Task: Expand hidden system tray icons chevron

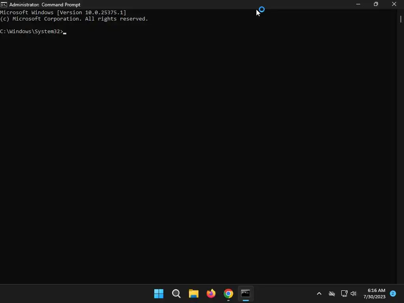Action: point(319,294)
